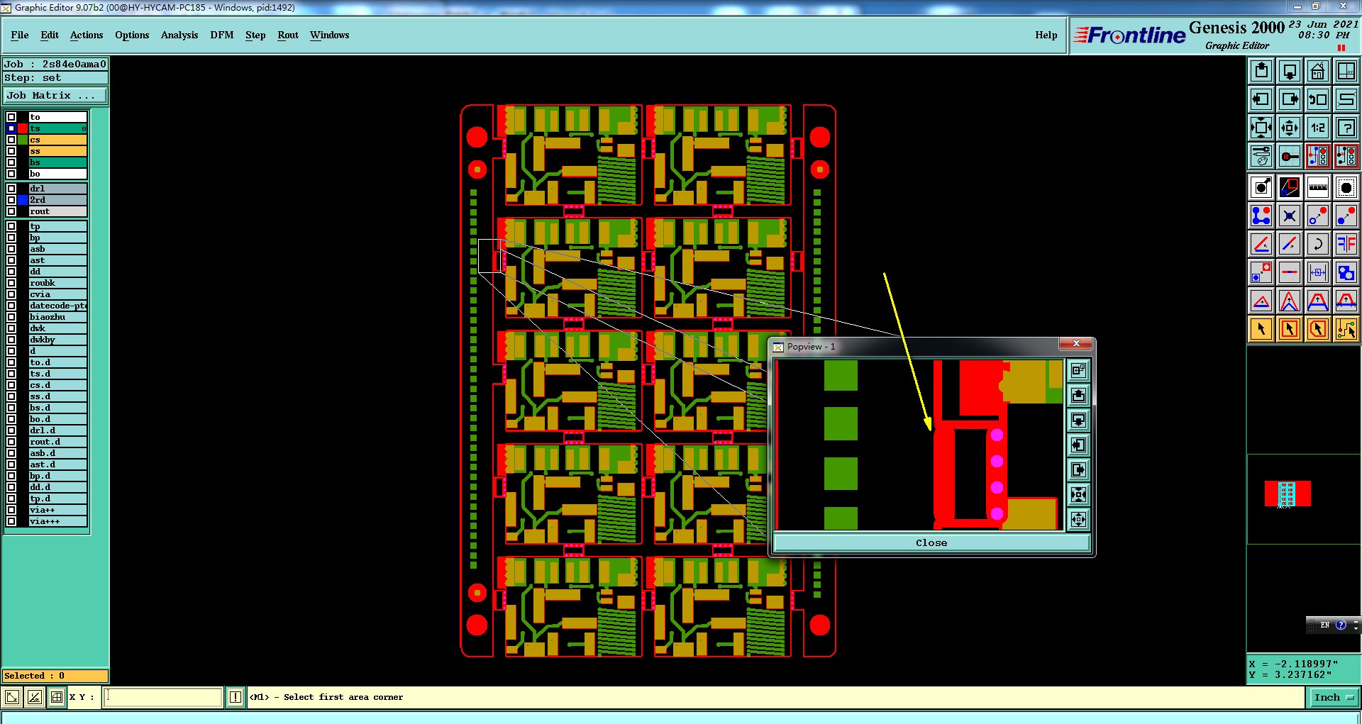Open the wrench and palette settings icon
Screen dimensions: 1362x724
(x=1261, y=156)
